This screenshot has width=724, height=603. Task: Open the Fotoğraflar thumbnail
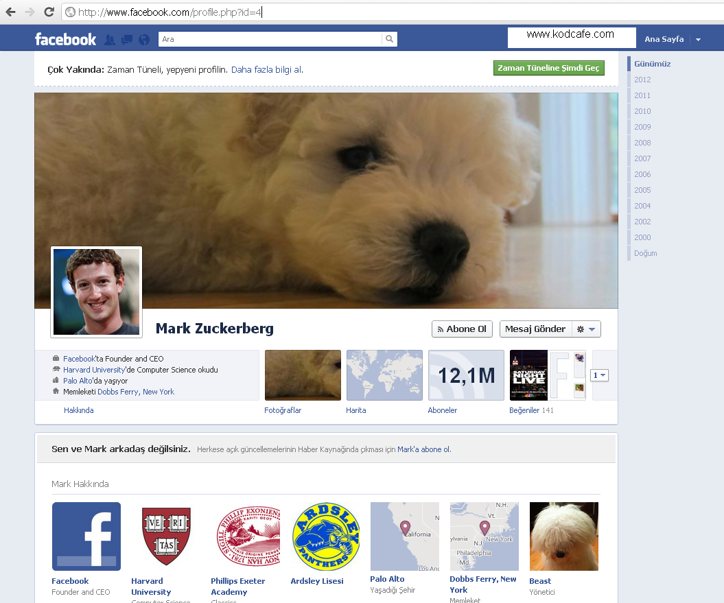point(303,375)
